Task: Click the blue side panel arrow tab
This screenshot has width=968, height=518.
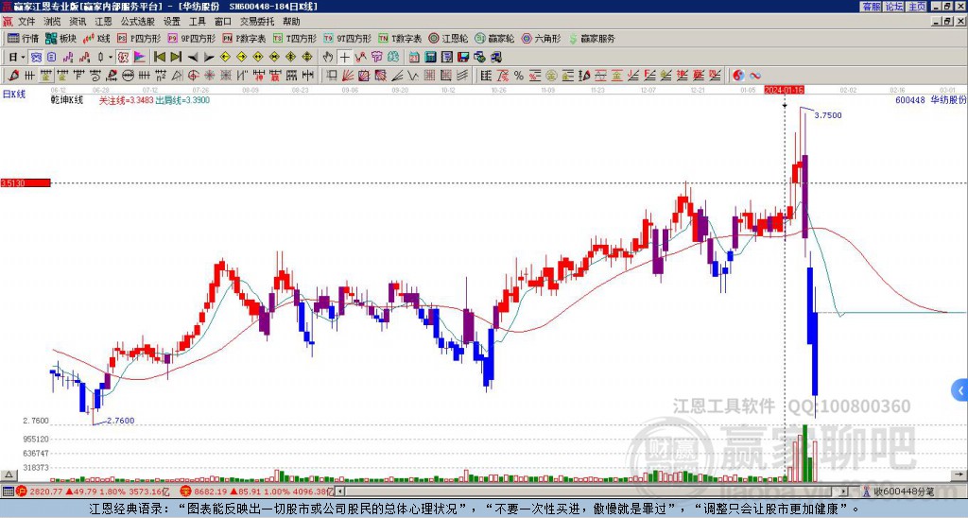Action: [960, 390]
